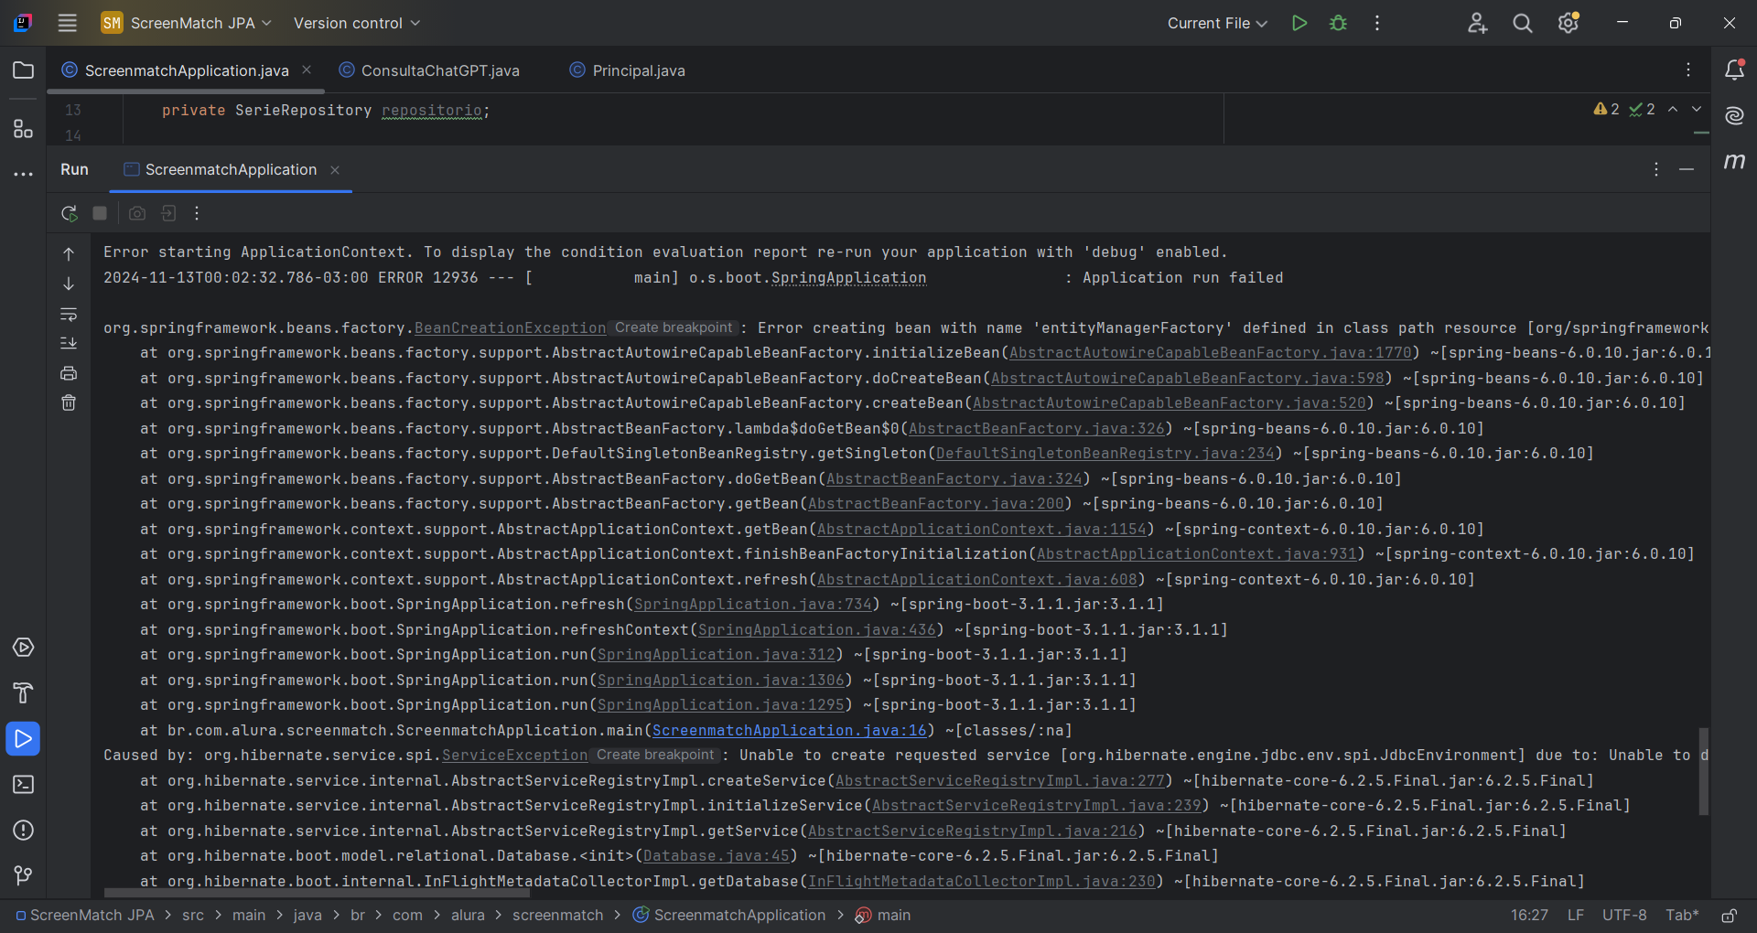
Task: Open the Terminal tool window
Action: coord(23,785)
